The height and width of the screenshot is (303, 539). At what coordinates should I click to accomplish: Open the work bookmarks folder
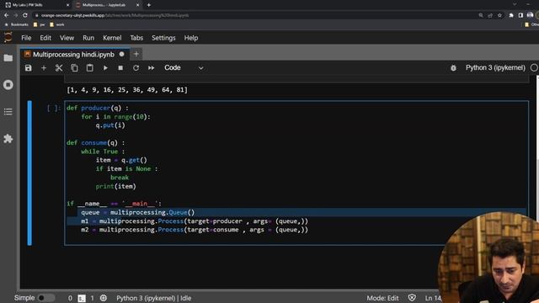[x=57, y=24]
